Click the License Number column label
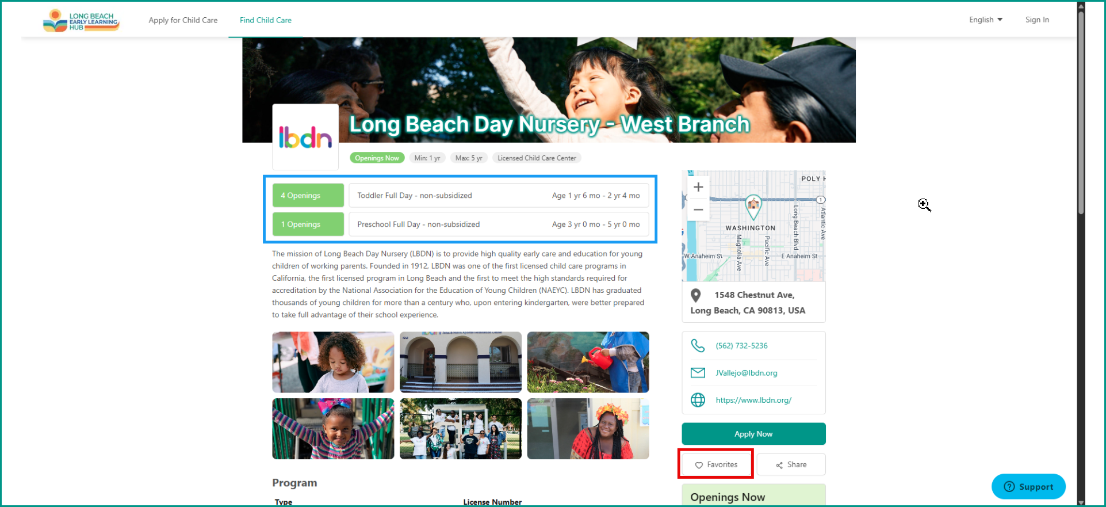 [x=492, y=502]
